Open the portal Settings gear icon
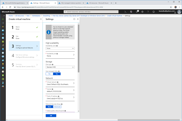 pos(142,12)
